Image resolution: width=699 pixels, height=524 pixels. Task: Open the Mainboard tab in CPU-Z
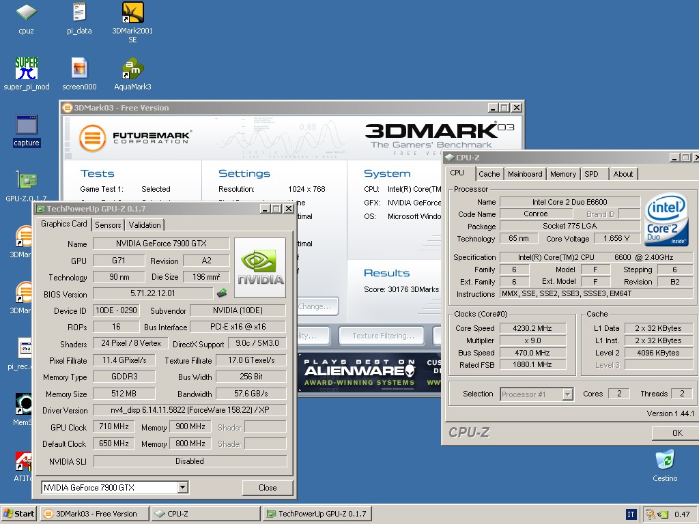[525, 174]
